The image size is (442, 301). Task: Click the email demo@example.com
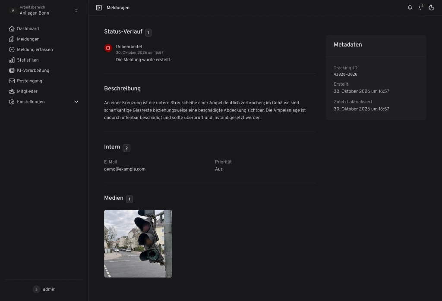tap(125, 169)
